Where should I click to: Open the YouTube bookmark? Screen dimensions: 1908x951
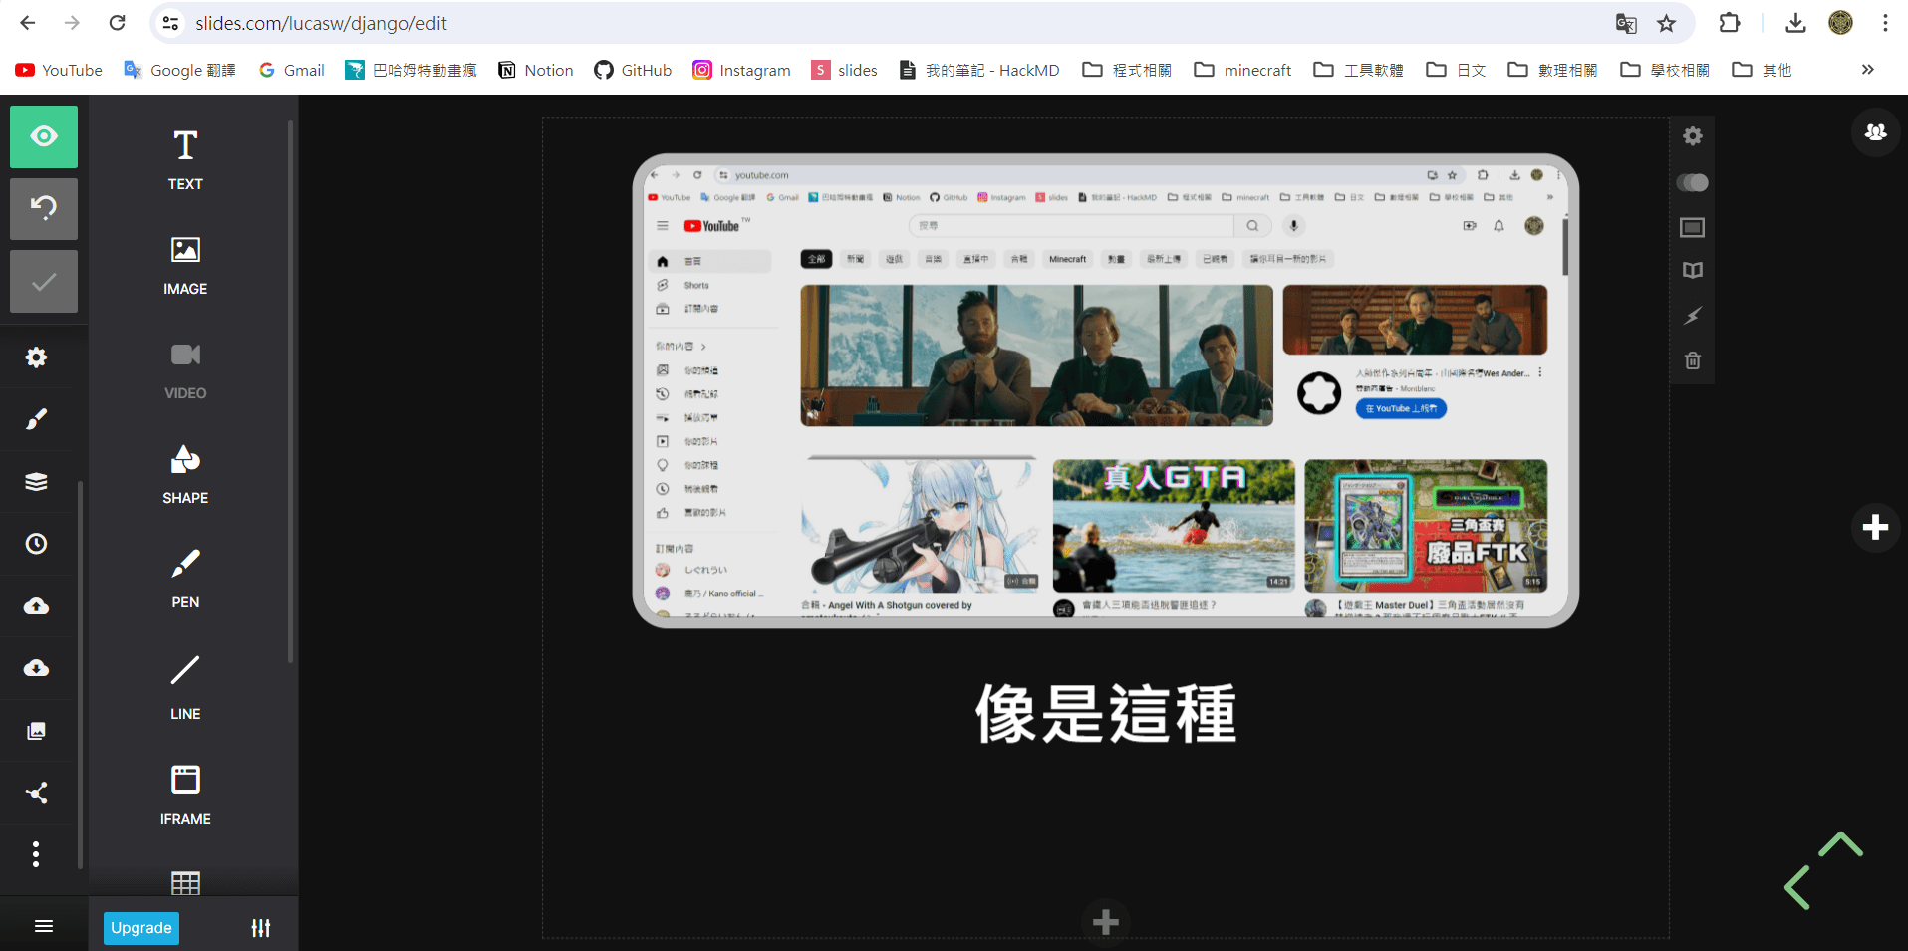tap(59, 70)
